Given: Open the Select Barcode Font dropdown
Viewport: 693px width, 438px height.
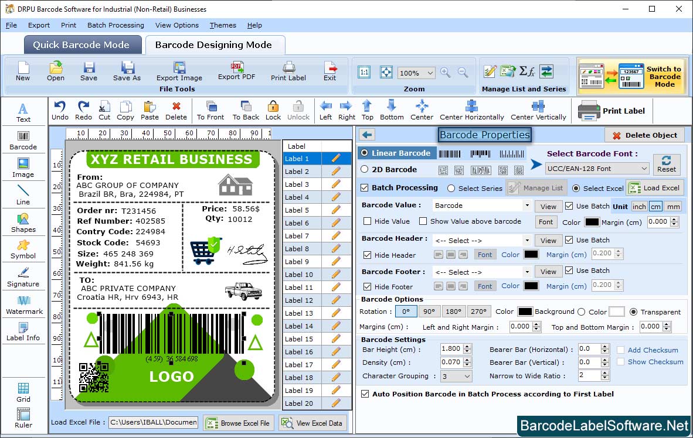Looking at the screenshot, I should (597, 169).
